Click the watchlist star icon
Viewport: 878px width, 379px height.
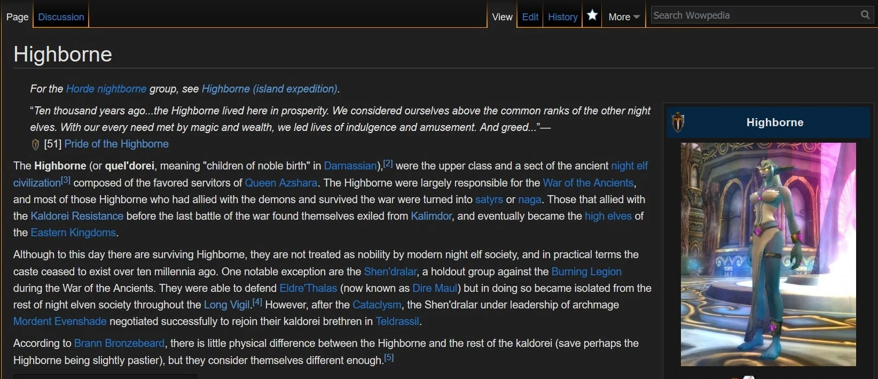(x=592, y=15)
